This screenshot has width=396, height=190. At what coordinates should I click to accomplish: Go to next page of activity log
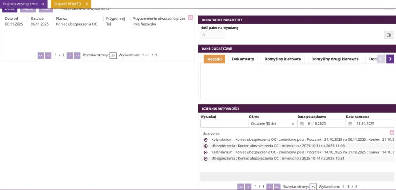point(270,187)
